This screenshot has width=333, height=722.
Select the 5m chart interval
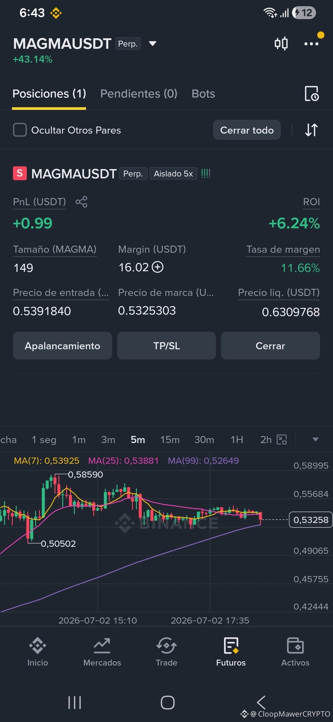pos(138,439)
